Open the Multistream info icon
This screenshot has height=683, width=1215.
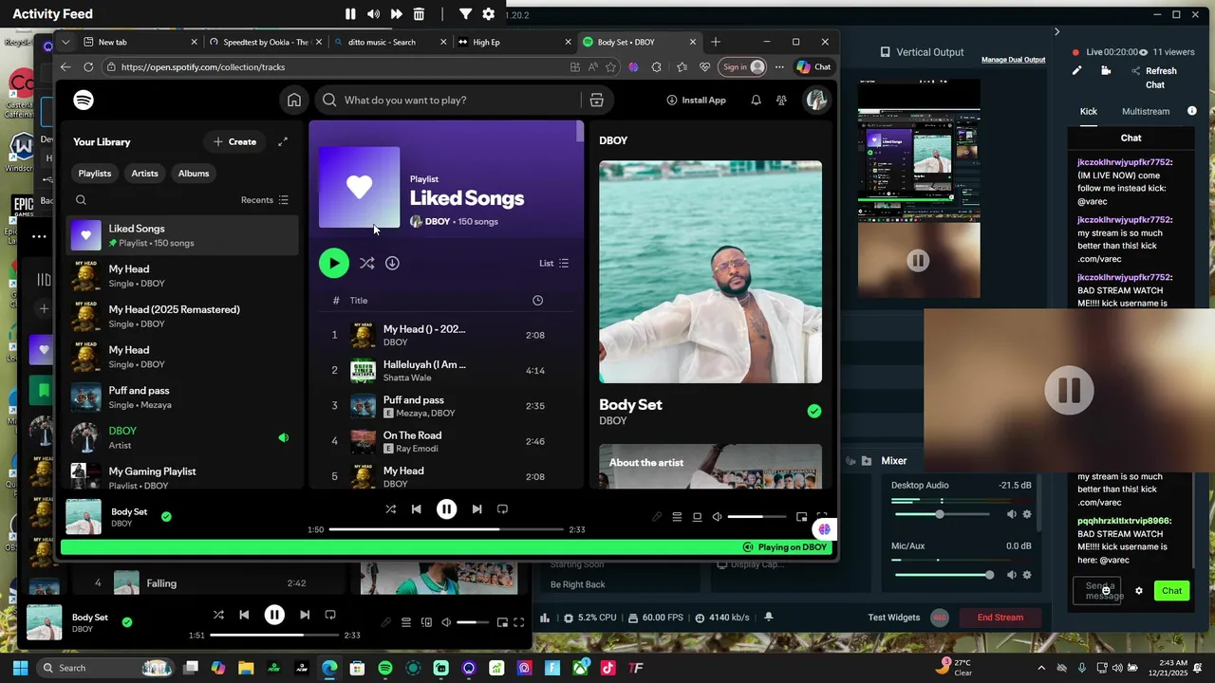tap(1192, 111)
